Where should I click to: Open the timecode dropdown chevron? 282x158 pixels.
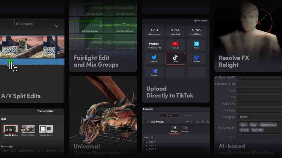(x=56, y=26)
